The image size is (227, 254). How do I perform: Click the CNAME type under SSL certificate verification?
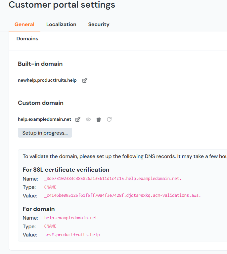pyautogui.click(x=50, y=187)
